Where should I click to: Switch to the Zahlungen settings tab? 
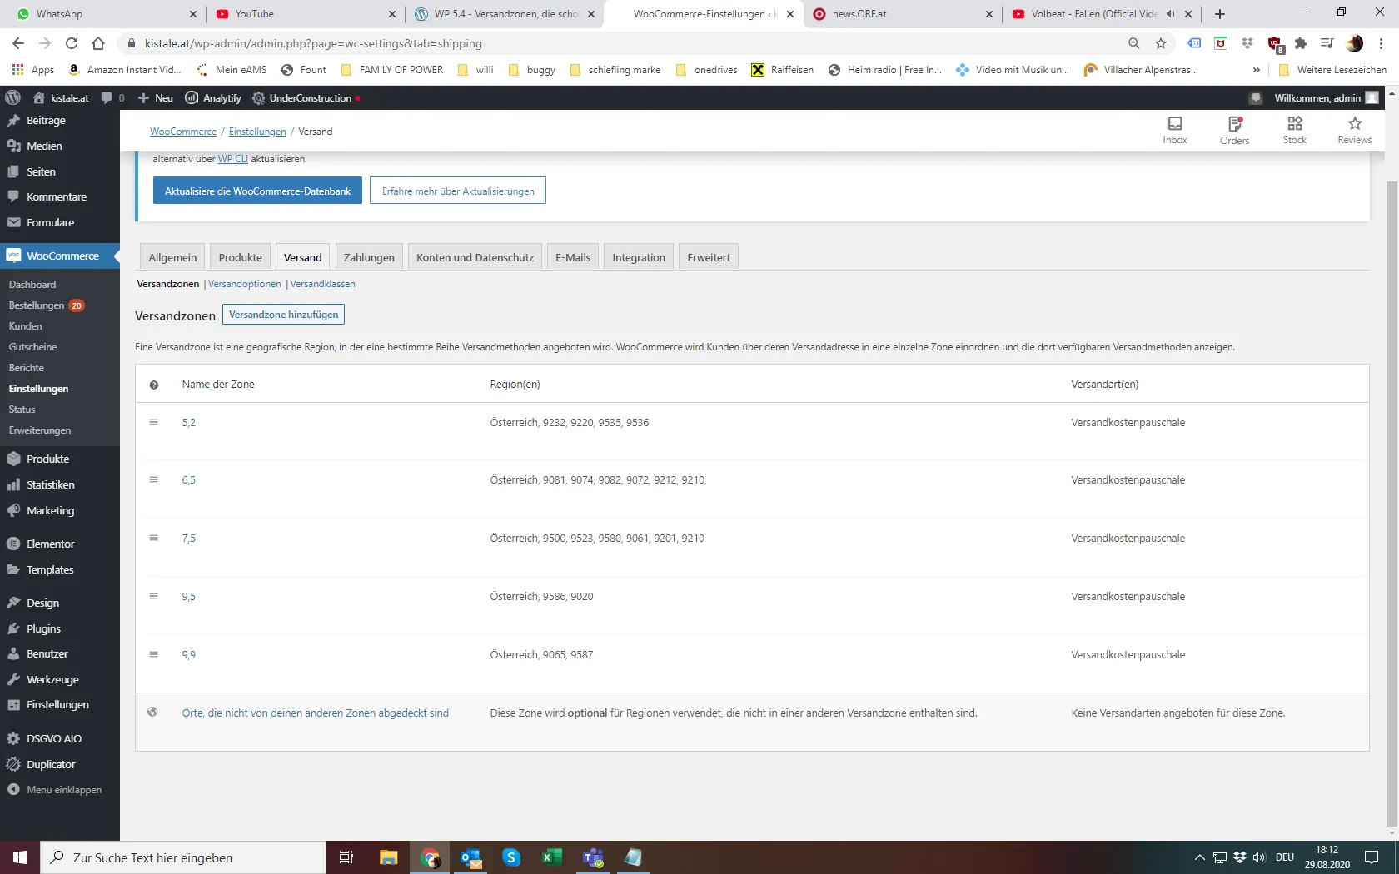pos(369,257)
